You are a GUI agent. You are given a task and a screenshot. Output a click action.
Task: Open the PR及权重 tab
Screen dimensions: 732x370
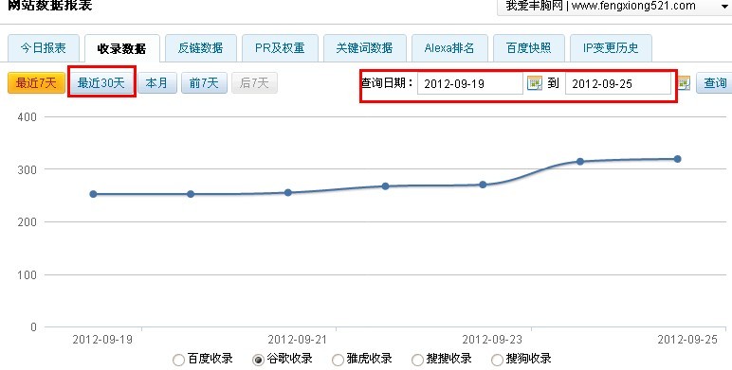280,48
